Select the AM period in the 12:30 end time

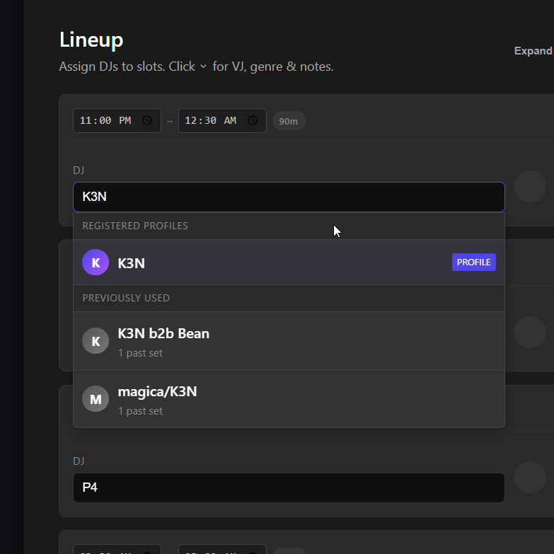(230, 120)
